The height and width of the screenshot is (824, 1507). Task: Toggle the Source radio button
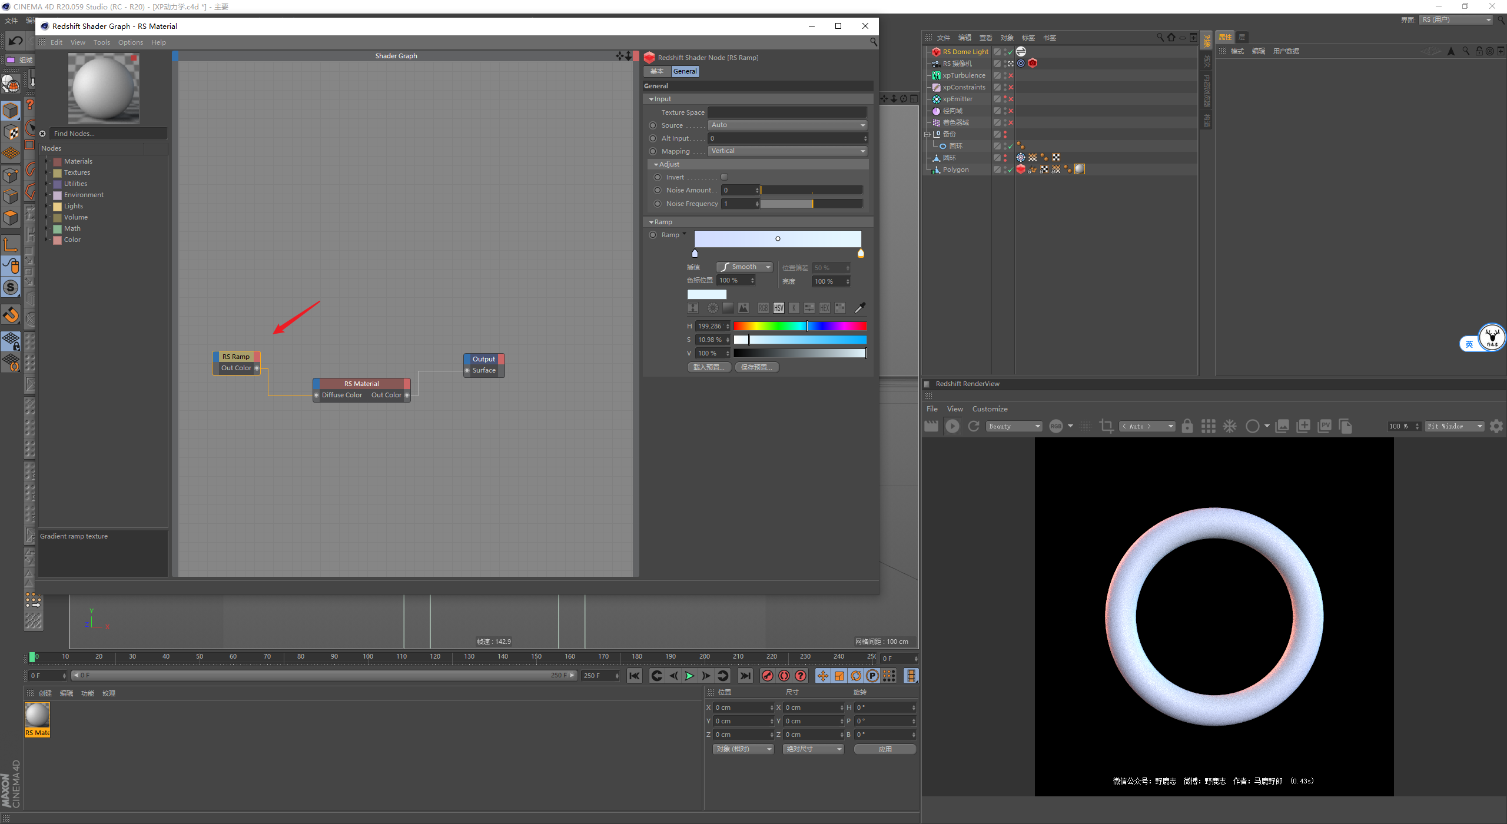pyautogui.click(x=653, y=125)
